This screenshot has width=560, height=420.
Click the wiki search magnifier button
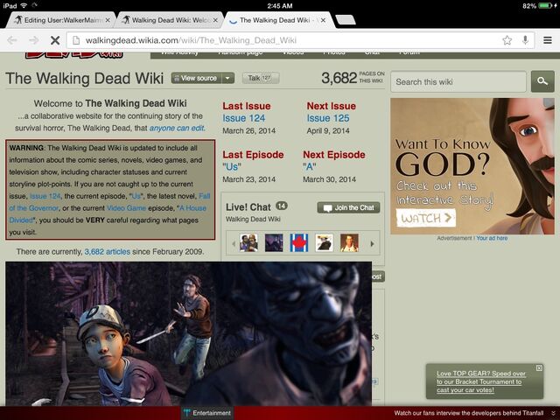[x=542, y=81]
